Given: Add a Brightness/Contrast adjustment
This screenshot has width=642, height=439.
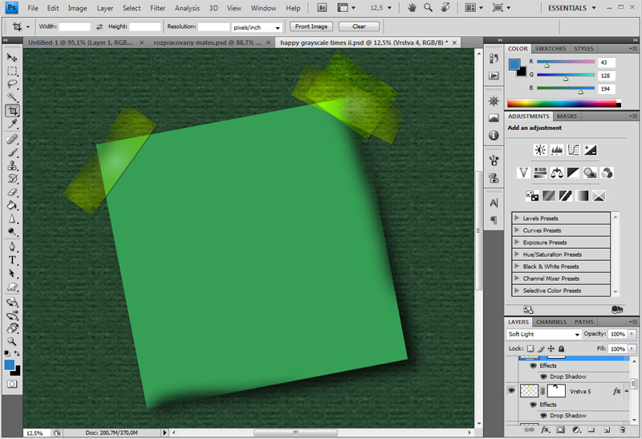Looking at the screenshot, I should (x=540, y=150).
